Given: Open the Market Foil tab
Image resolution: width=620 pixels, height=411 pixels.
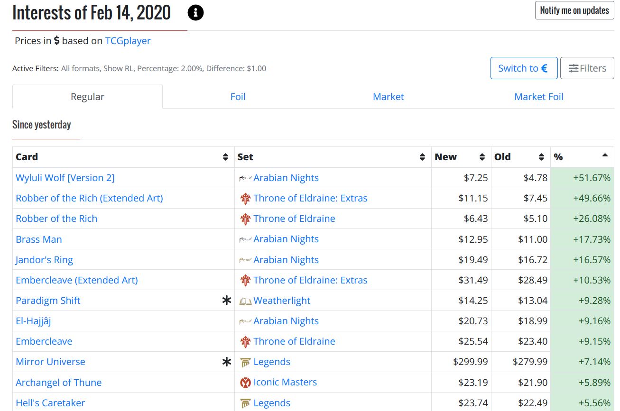Looking at the screenshot, I should click(x=538, y=97).
